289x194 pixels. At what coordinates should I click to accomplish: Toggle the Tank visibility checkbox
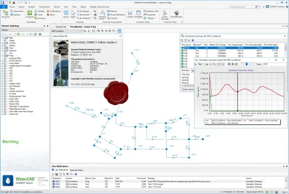(5, 48)
